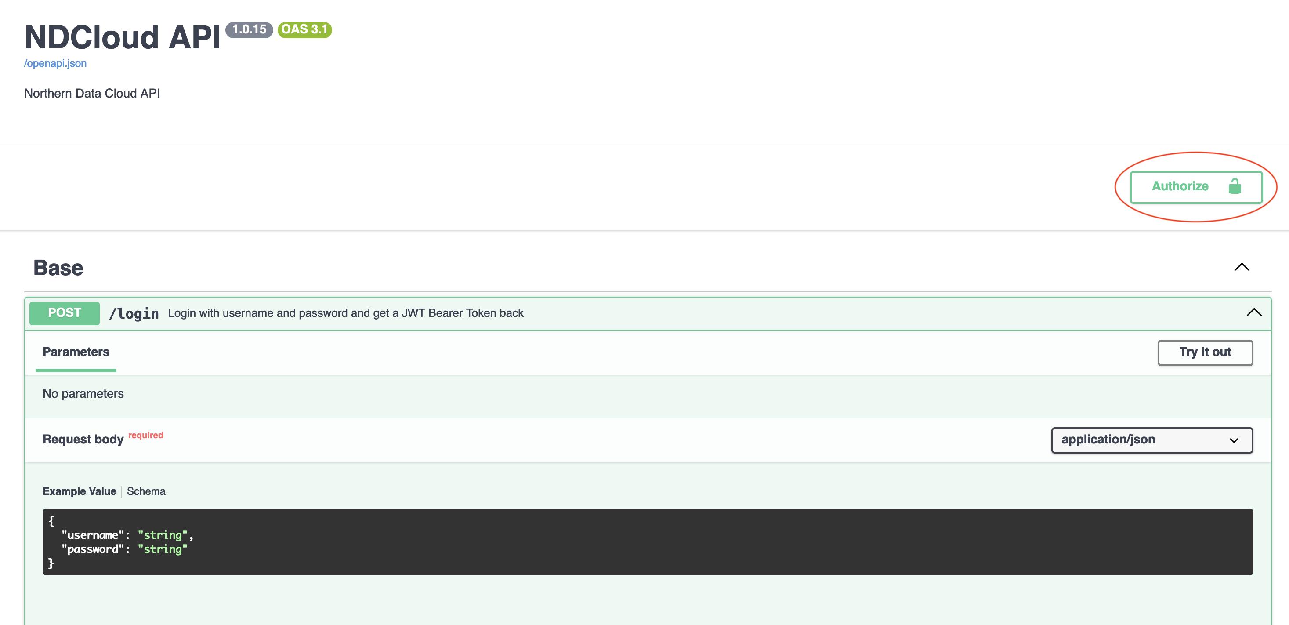1289x625 pixels.
Task: Click the green POST method badge
Action: click(x=65, y=313)
